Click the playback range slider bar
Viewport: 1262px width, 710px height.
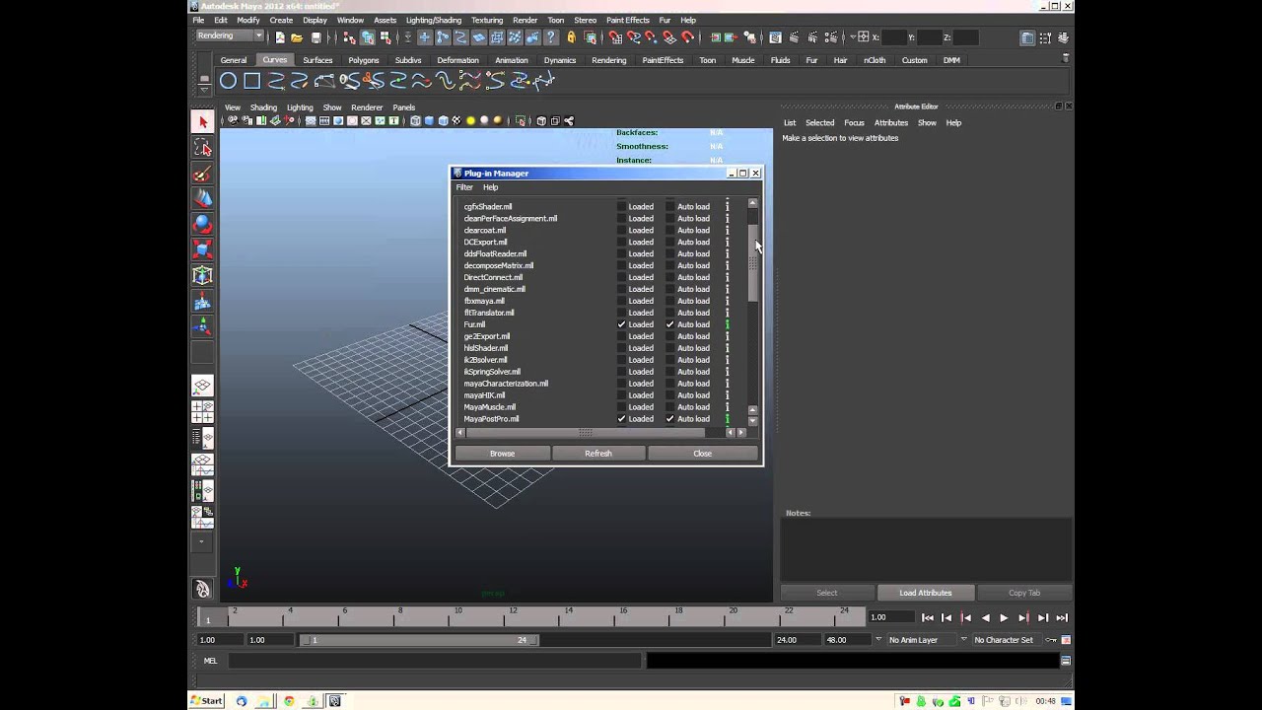pos(419,640)
